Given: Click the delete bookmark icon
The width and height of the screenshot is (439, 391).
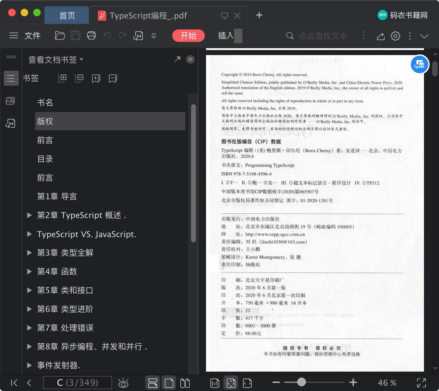Looking at the screenshot, I should pos(113,78).
